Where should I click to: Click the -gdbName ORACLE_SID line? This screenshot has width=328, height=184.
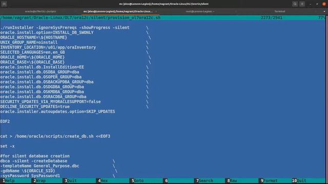tap(27, 171)
